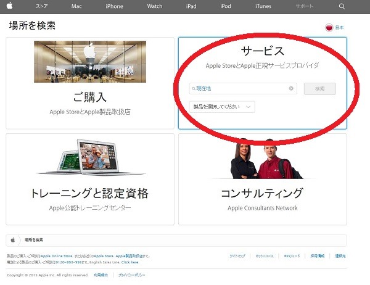Viewport: 370px width, 285px height.
Task: Click the Apple icon in the breadcrumb bar
Action: point(13,240)
